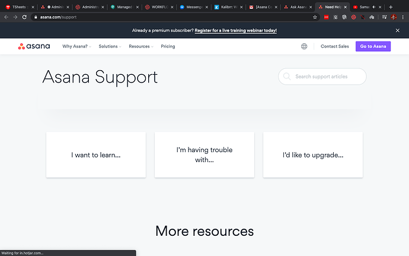The image size is (409, 256).
Task: Open the live training webinar link
Action: (x=235, y=31)
